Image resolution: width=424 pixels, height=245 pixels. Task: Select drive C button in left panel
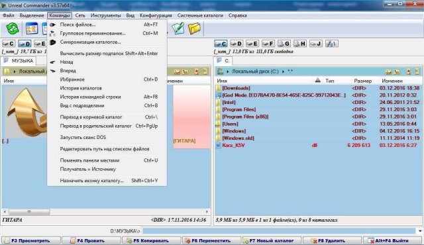pos(9,44)
